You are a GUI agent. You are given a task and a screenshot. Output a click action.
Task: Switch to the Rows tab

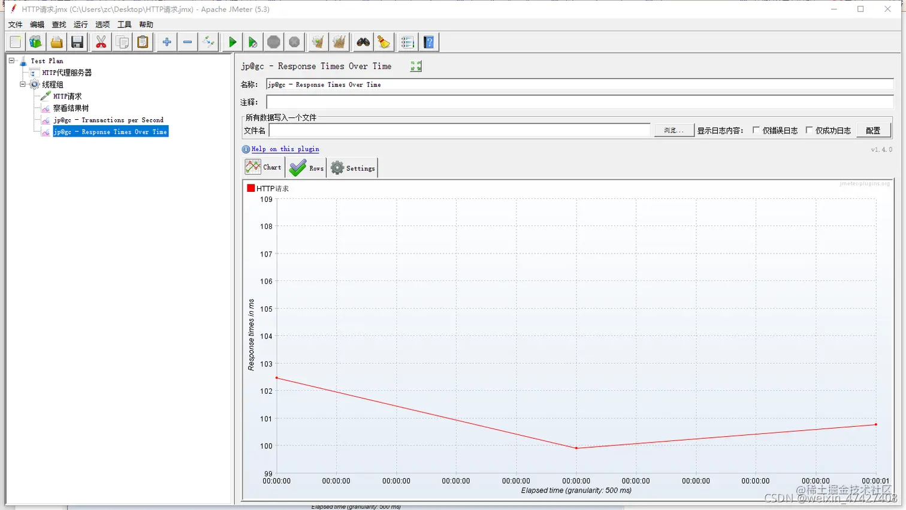[x=306, y=168]
